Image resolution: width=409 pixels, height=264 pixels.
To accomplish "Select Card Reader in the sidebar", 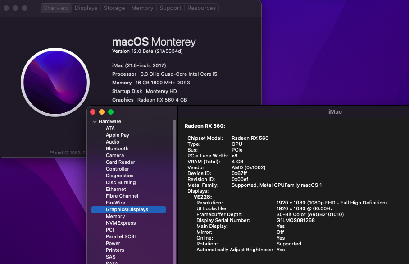I will pyautogui.click(x=121, y=162).
